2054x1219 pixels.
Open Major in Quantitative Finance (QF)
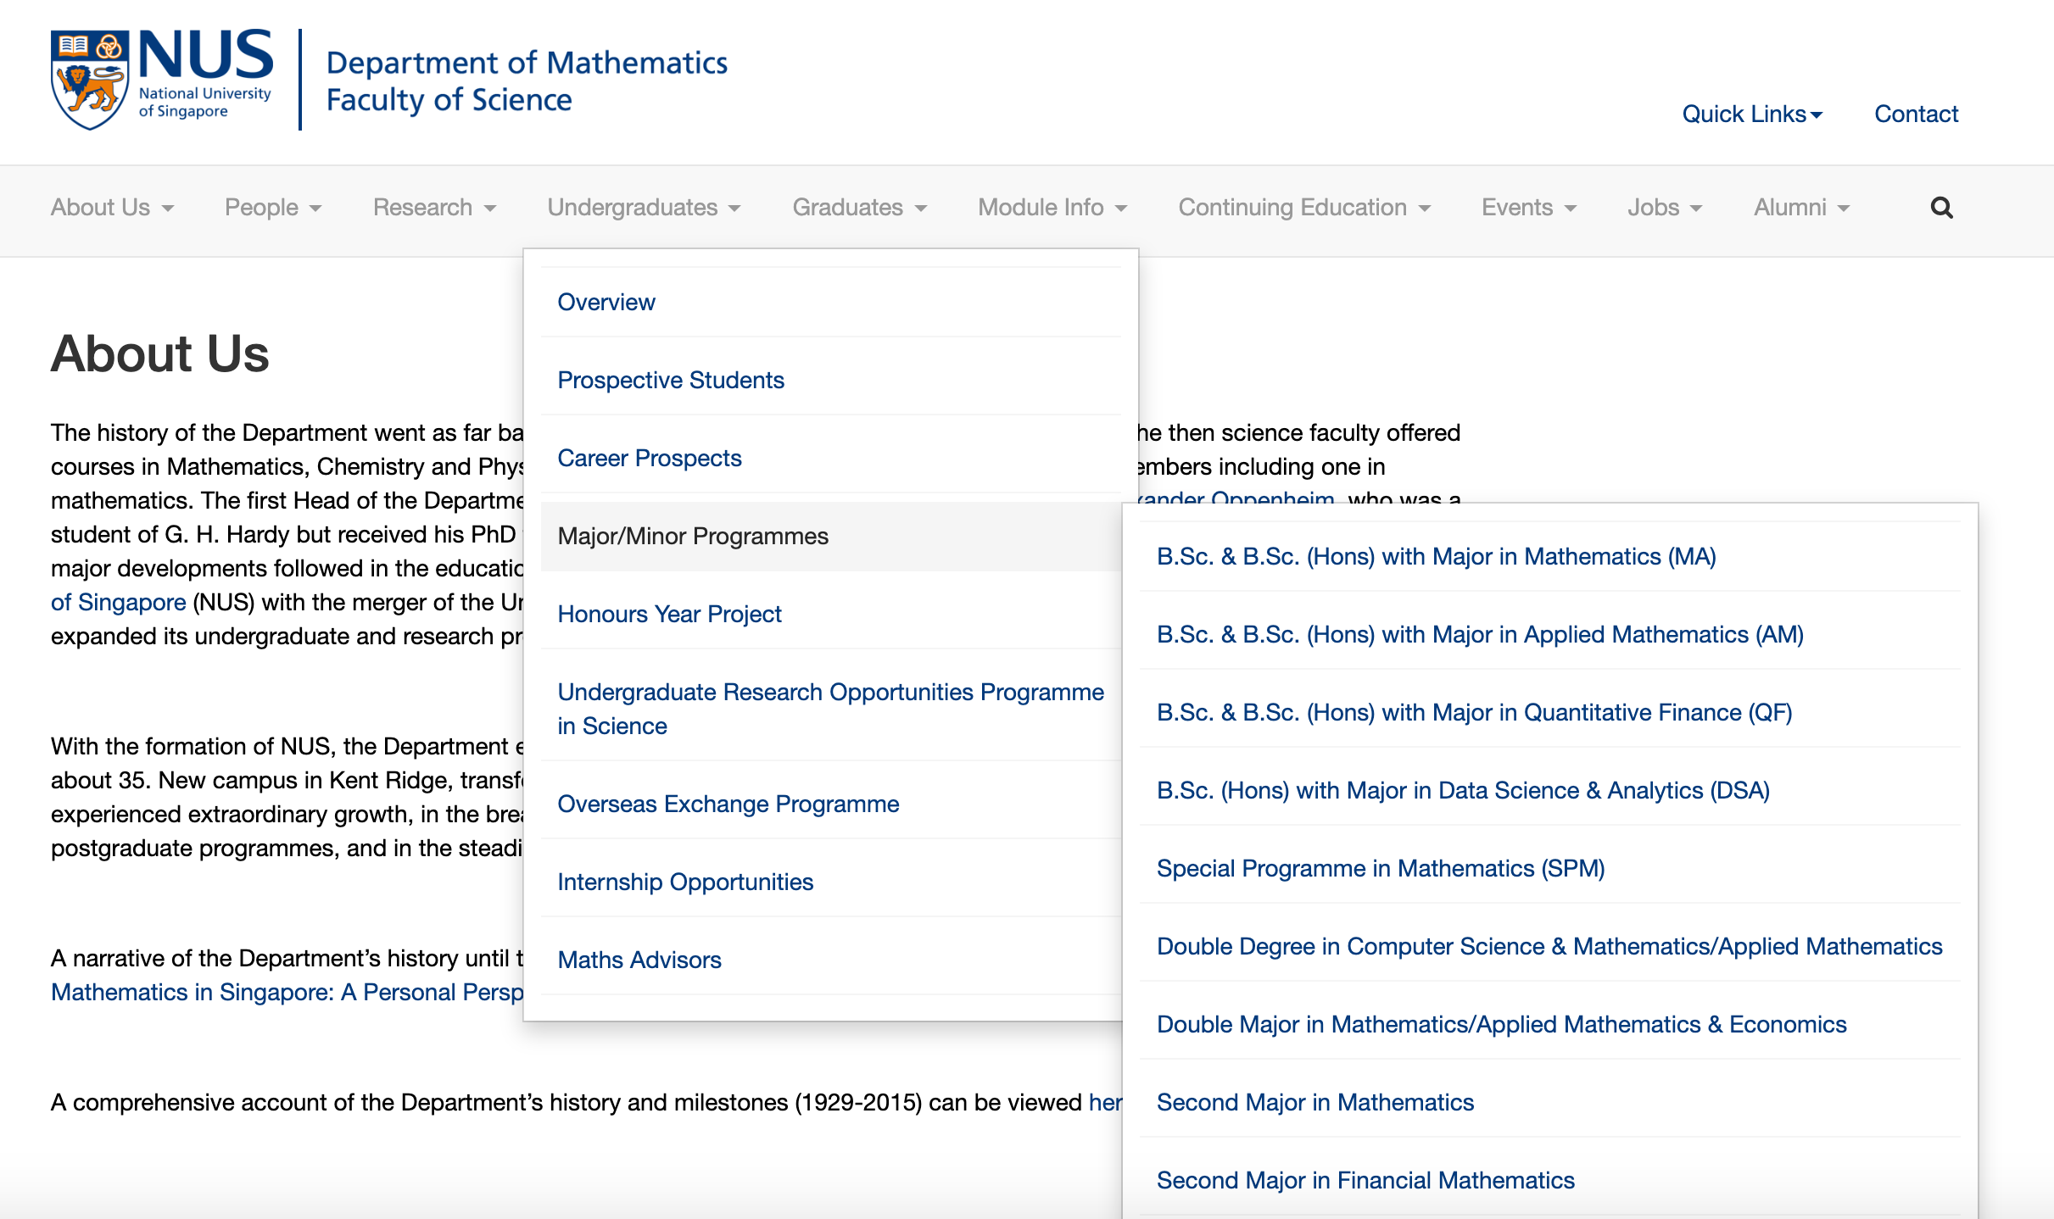click(1474, 712)
